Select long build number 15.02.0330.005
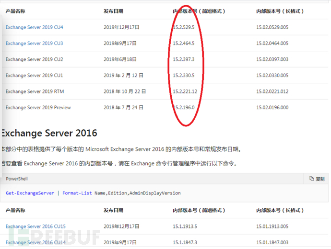331x249 pixels. pos(272,75)
